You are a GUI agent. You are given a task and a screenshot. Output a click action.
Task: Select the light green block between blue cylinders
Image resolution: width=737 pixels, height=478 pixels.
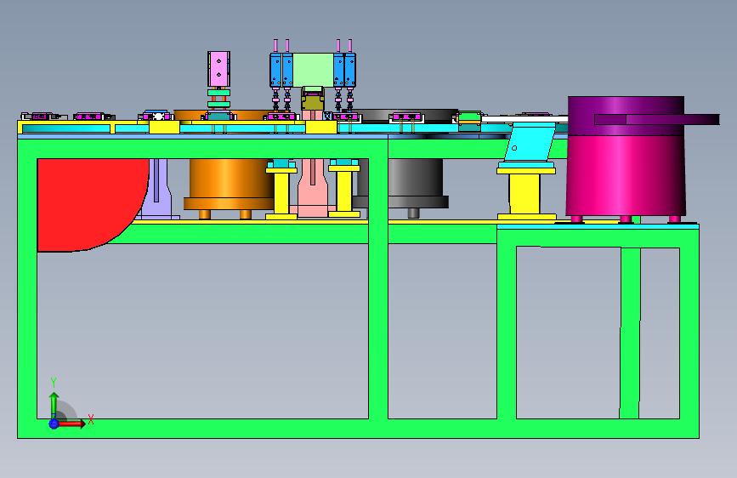coord(313,70)
